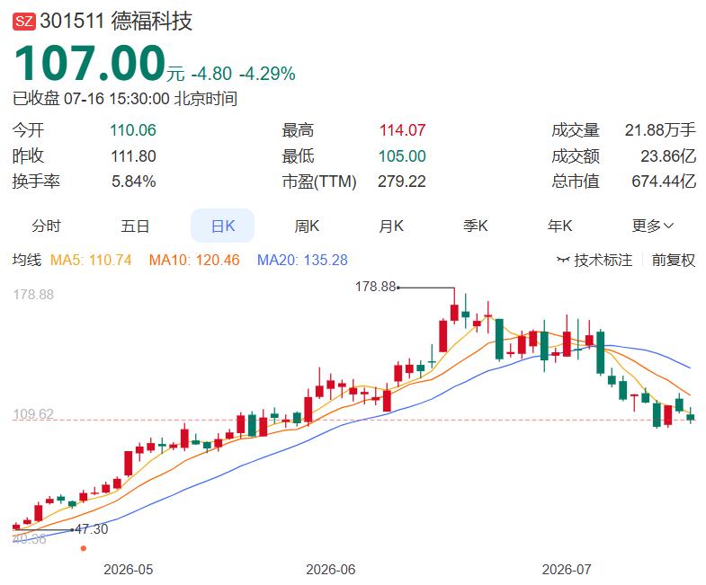Click the 2026-06 date axis label
The image size is (706, 585).
pyautogui.click(x=330, y=570)
